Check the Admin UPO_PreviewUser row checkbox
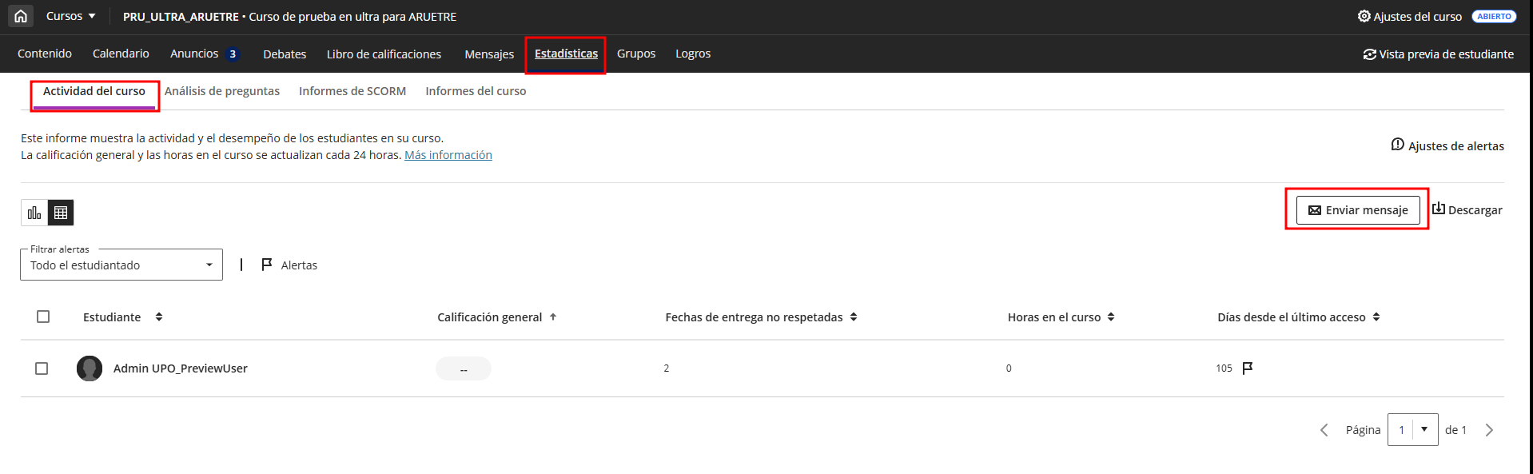 coord(42,368)
